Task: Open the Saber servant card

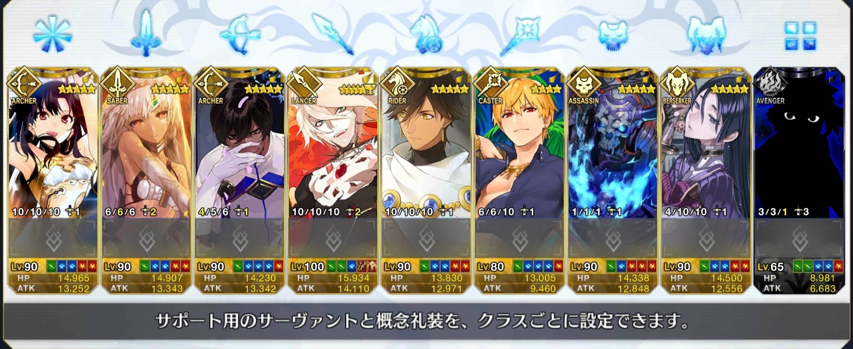Action: [146, 181]
